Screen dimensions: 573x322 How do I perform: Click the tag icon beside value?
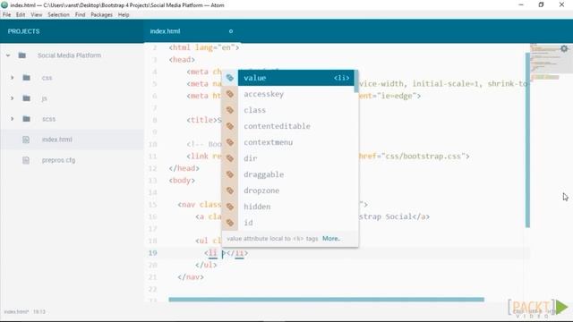tap(230, 78)
